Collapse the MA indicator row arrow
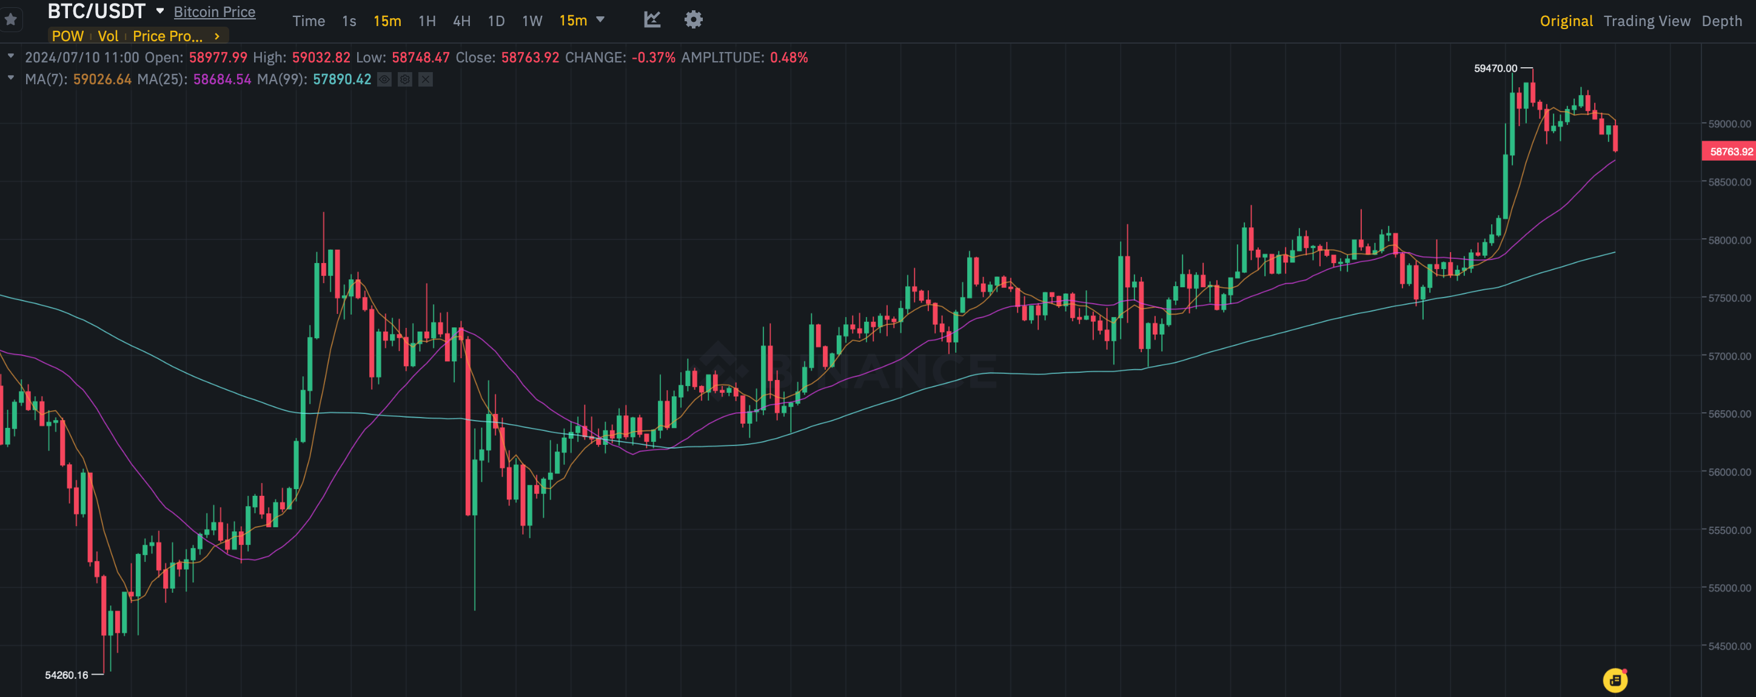Viewport: 1756px width, 697px height. pyautogui.click(x=11, y=78)
